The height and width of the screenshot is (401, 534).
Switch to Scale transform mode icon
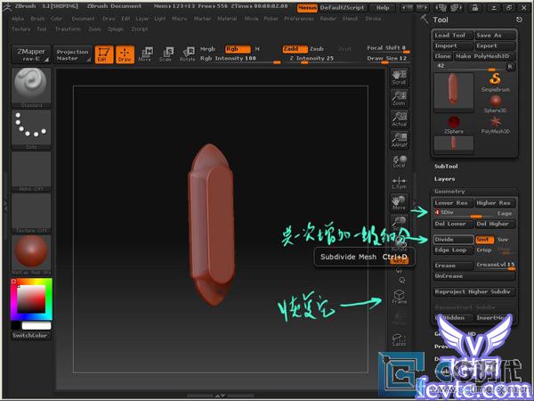166,54
